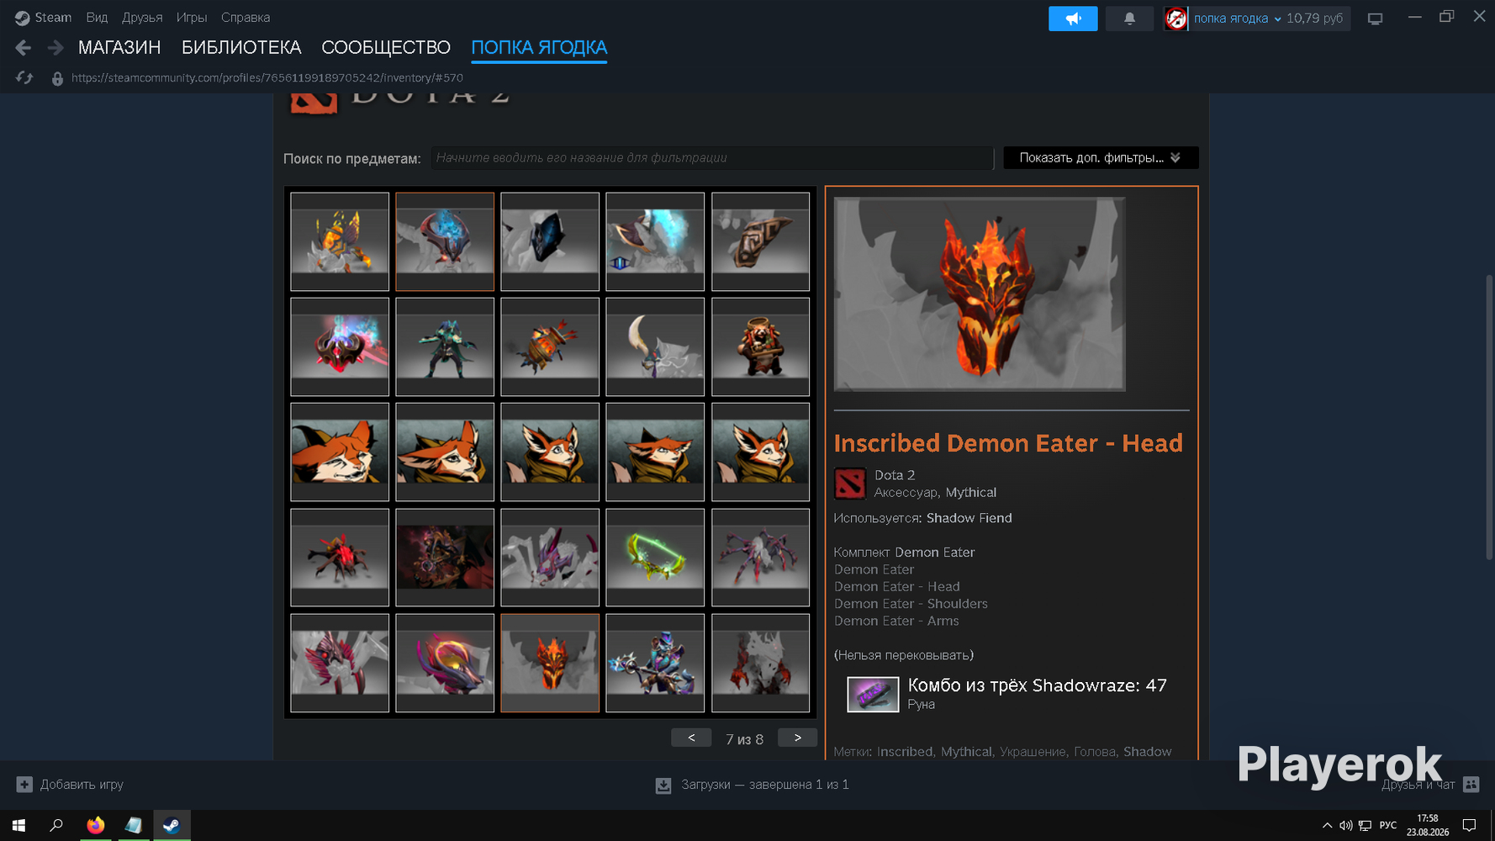Go forward with the right arrow

click(x=55, y=48)
